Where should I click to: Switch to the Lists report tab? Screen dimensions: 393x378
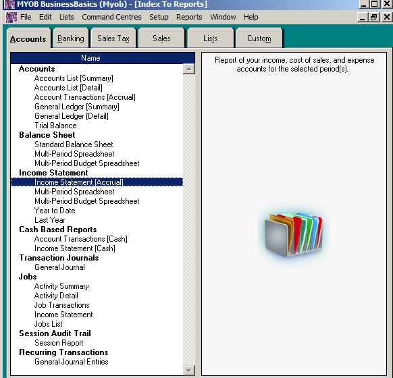[x=211, y=38]
